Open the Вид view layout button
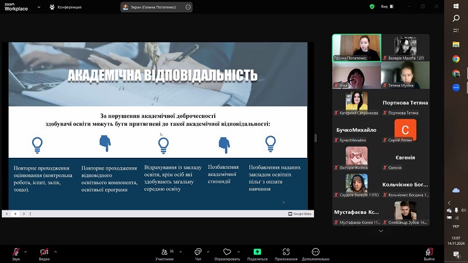468x263 pixels. click(x=387, y=6)
